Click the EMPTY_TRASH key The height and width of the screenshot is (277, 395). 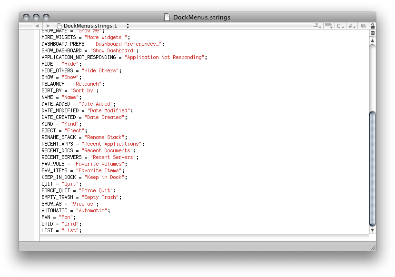[57, 198]
